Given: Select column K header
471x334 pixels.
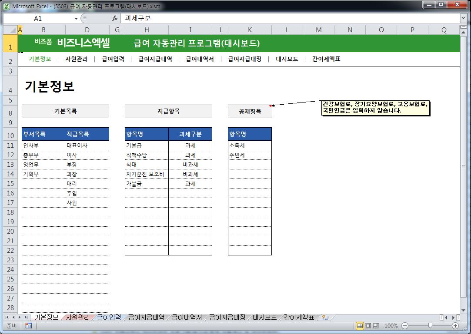Looking at the screenshot, I should 250,30.
